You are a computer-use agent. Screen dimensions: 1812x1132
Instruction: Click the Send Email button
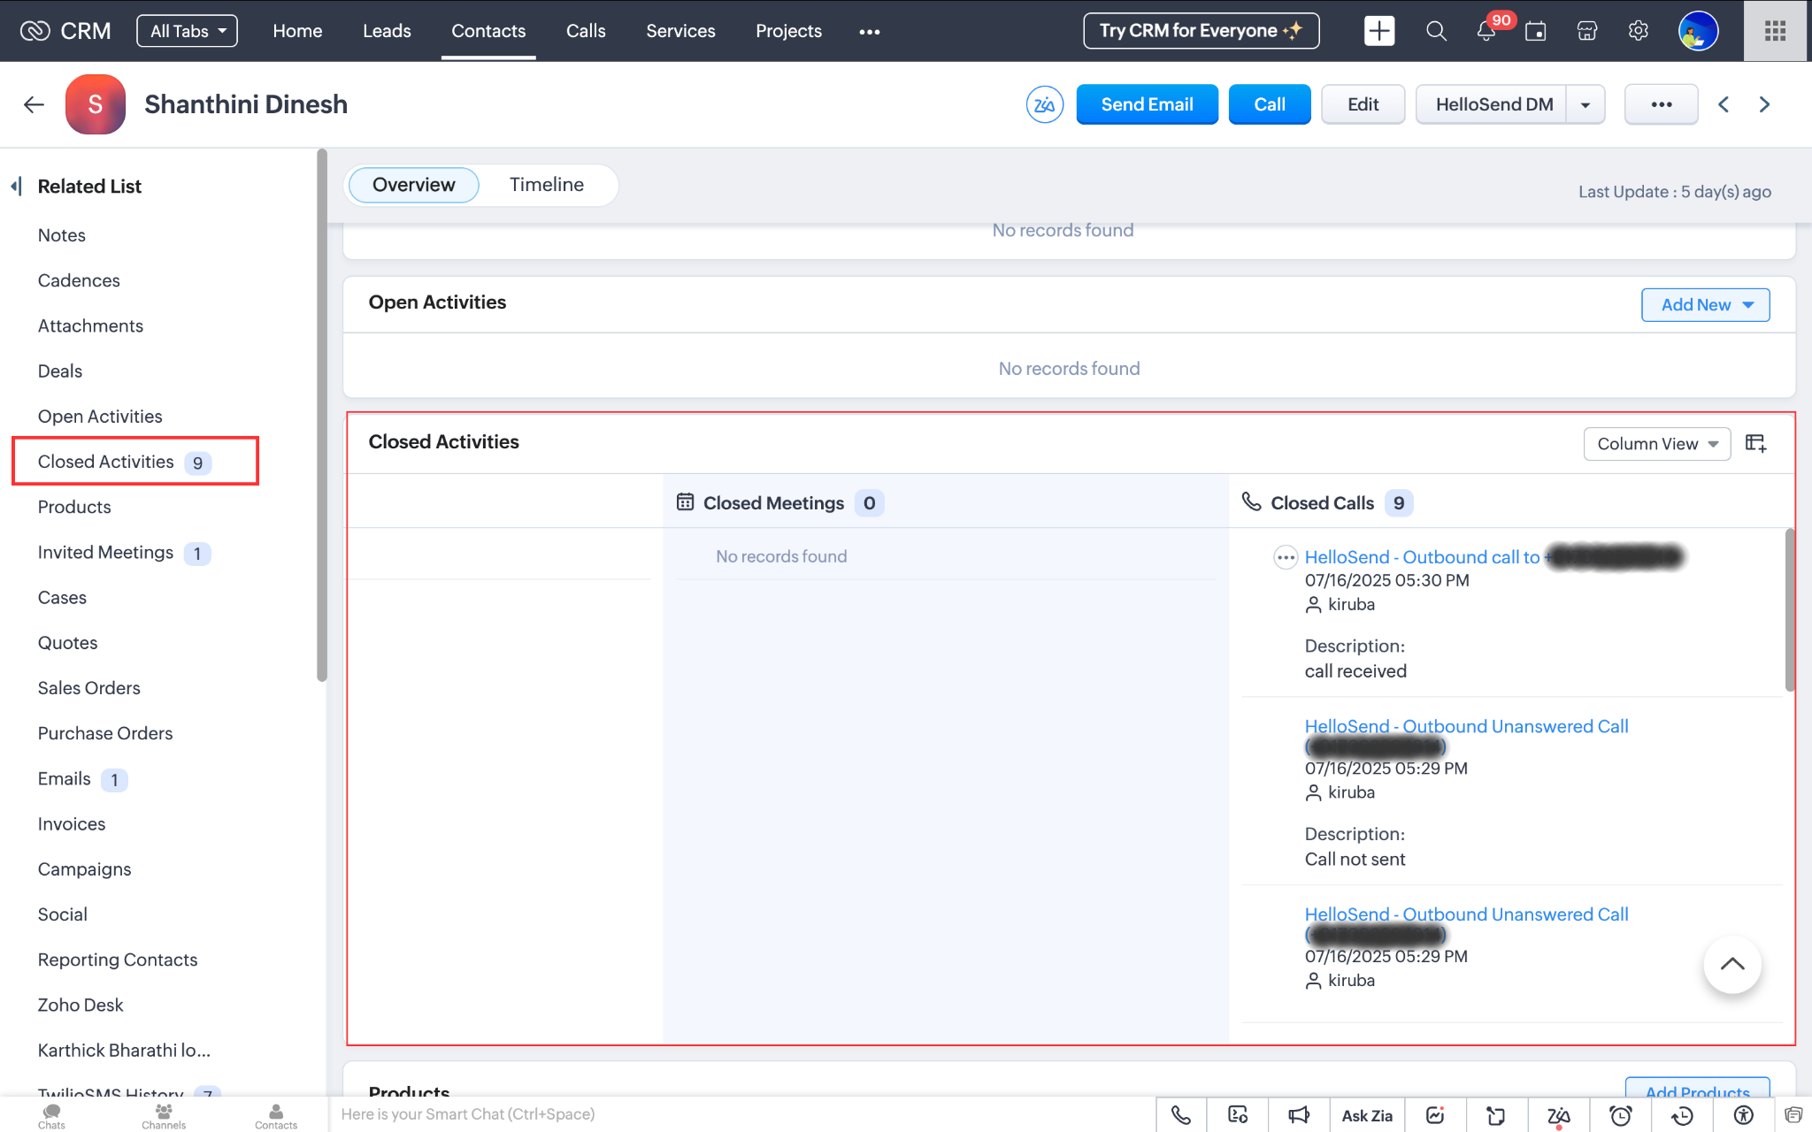(x=1147, y=104)
